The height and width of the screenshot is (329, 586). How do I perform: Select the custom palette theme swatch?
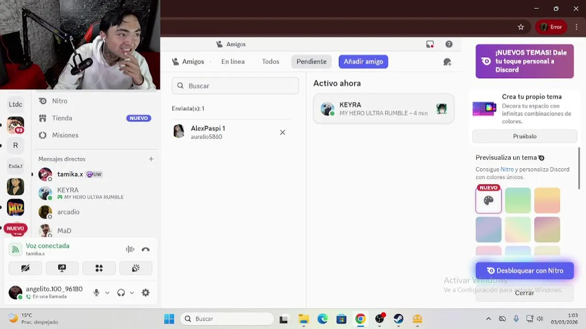tap(488, 201)
